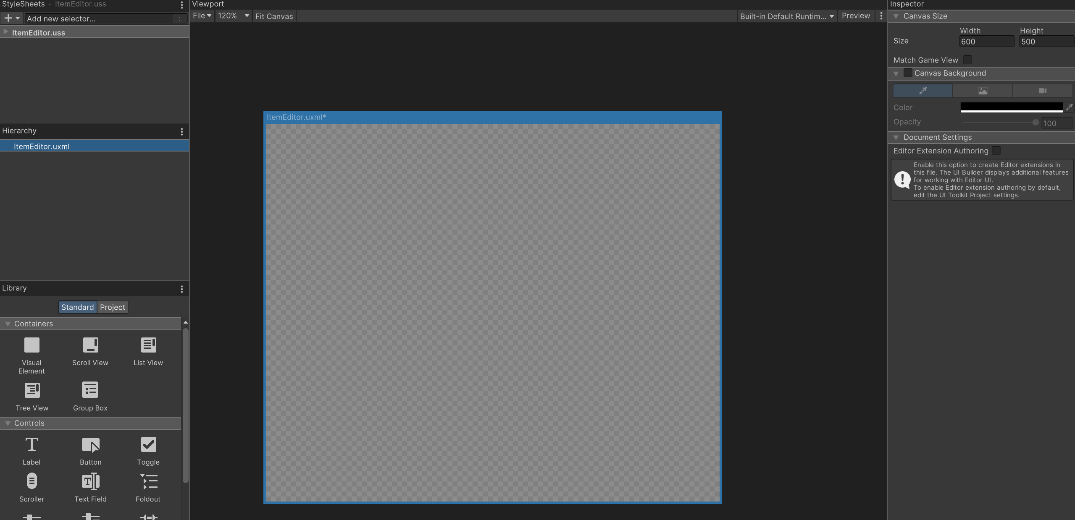Click the add stylesheet plus button
This screenshot has height=520, width=1075.
(x=11, y=18)
